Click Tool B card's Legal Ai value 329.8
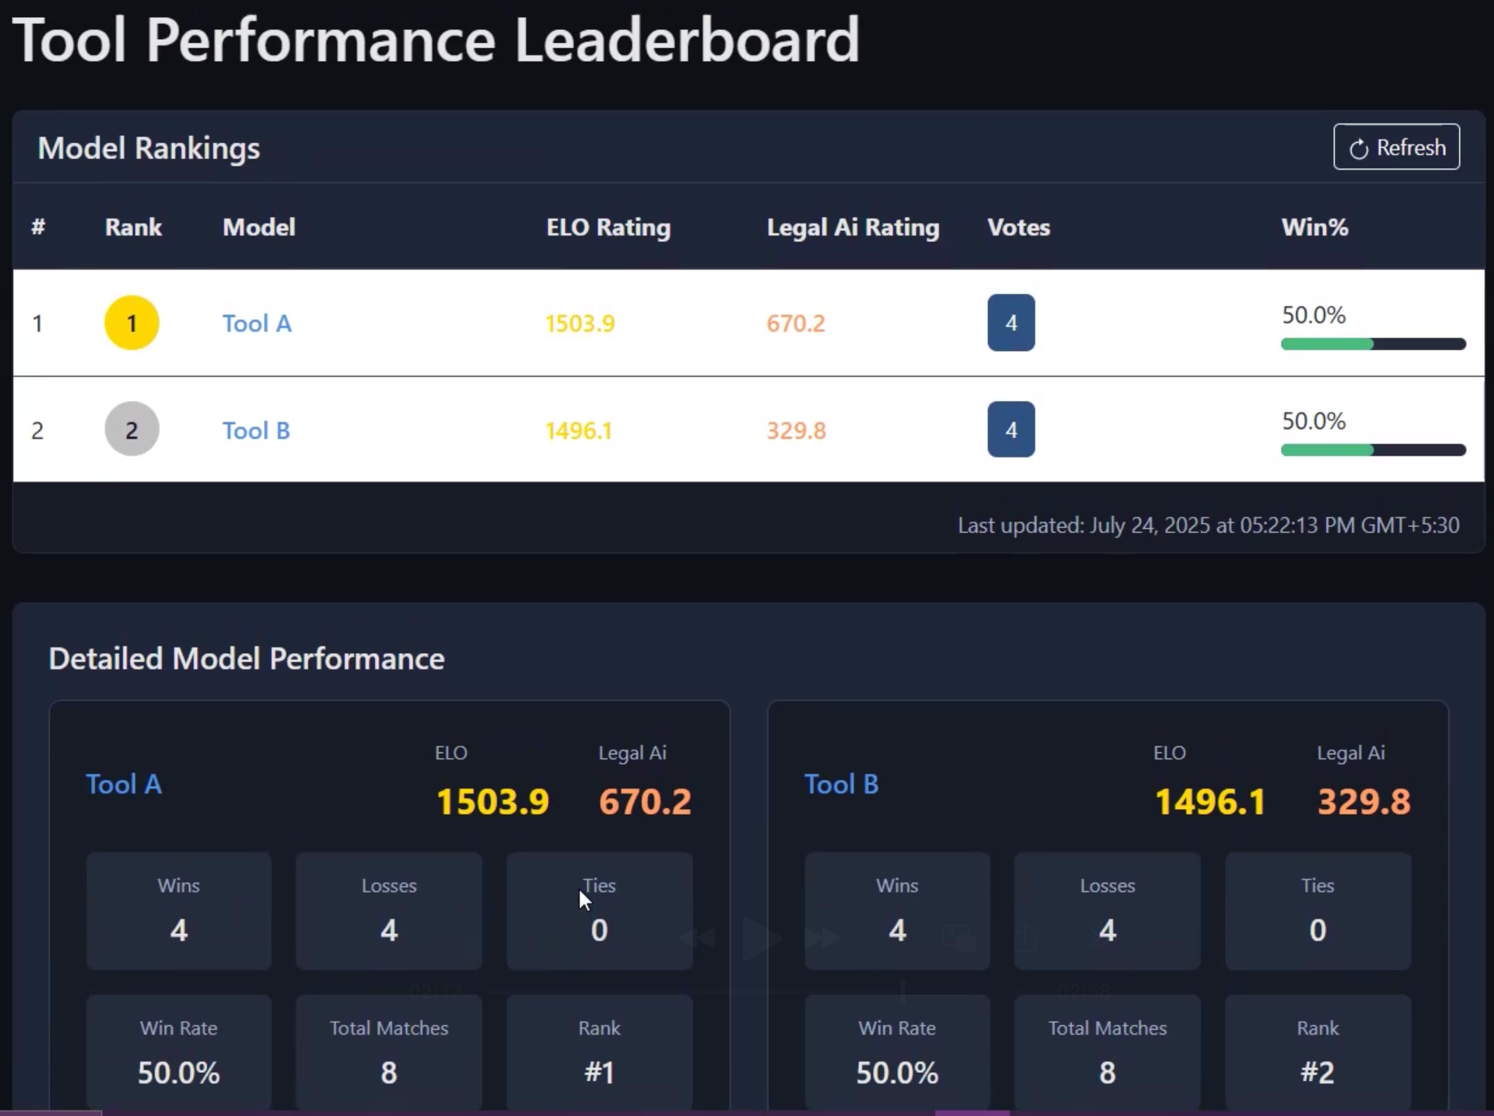Screen dimensions: 1494x1116 (1364, 802)
